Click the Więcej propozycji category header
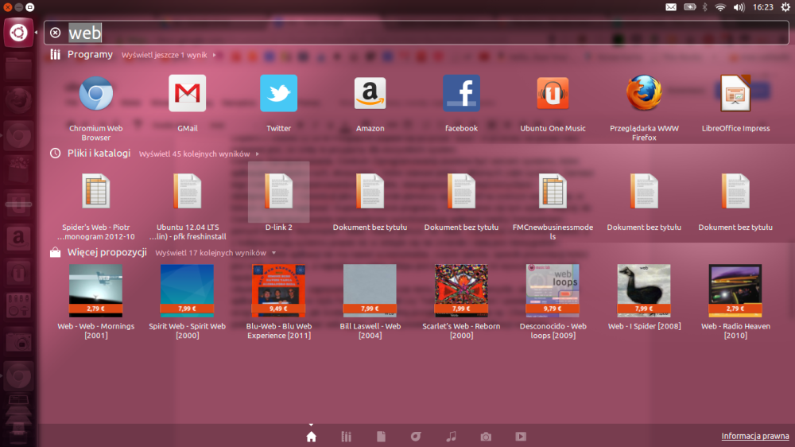This screenshot has height=447, width=795. point(107,252)
